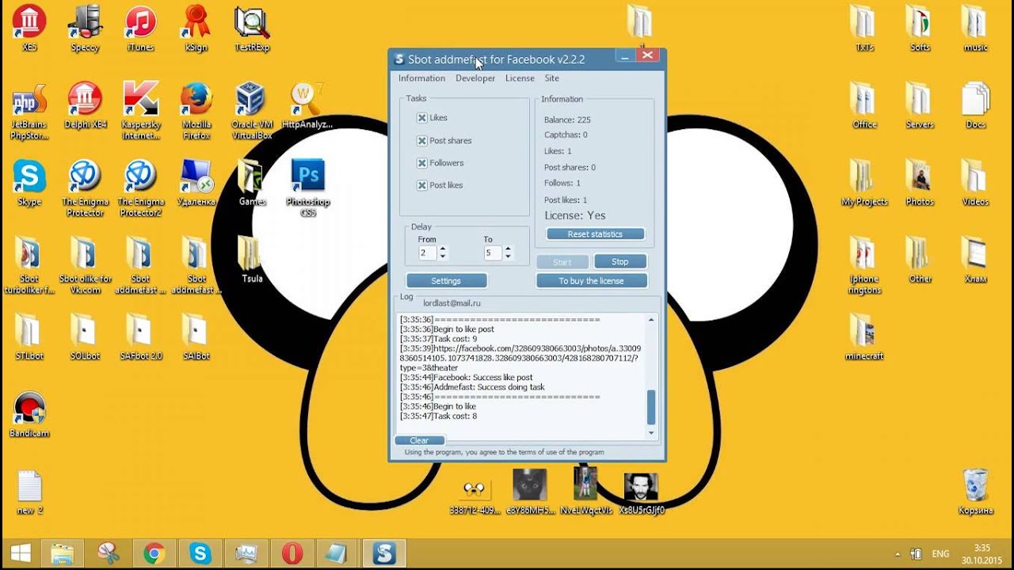This screenshot has width=1014, height=570.
Task: Decrease the Delay To value
Action: tap(508, 256)
